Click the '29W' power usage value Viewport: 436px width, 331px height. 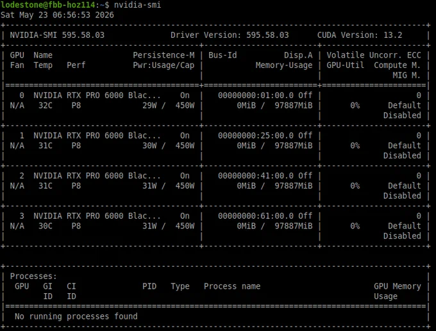point(149,105)
